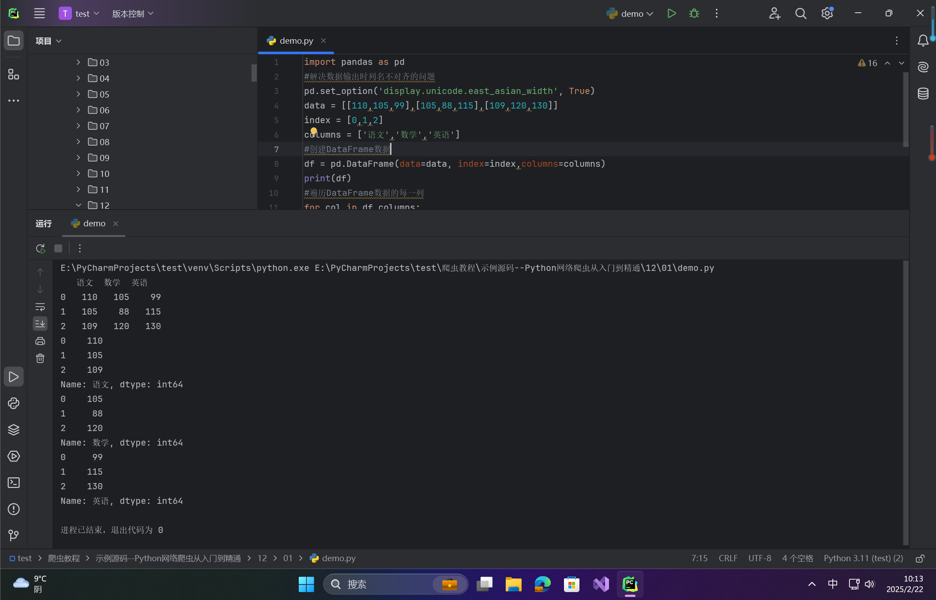This screenshot has height=600, width=936.
Task: Toggle soft-wrap in the run console
Action: [x=40, y=307]
